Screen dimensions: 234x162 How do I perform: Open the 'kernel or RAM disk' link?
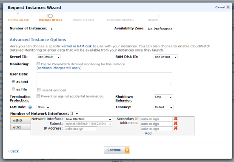click(77, 46)
